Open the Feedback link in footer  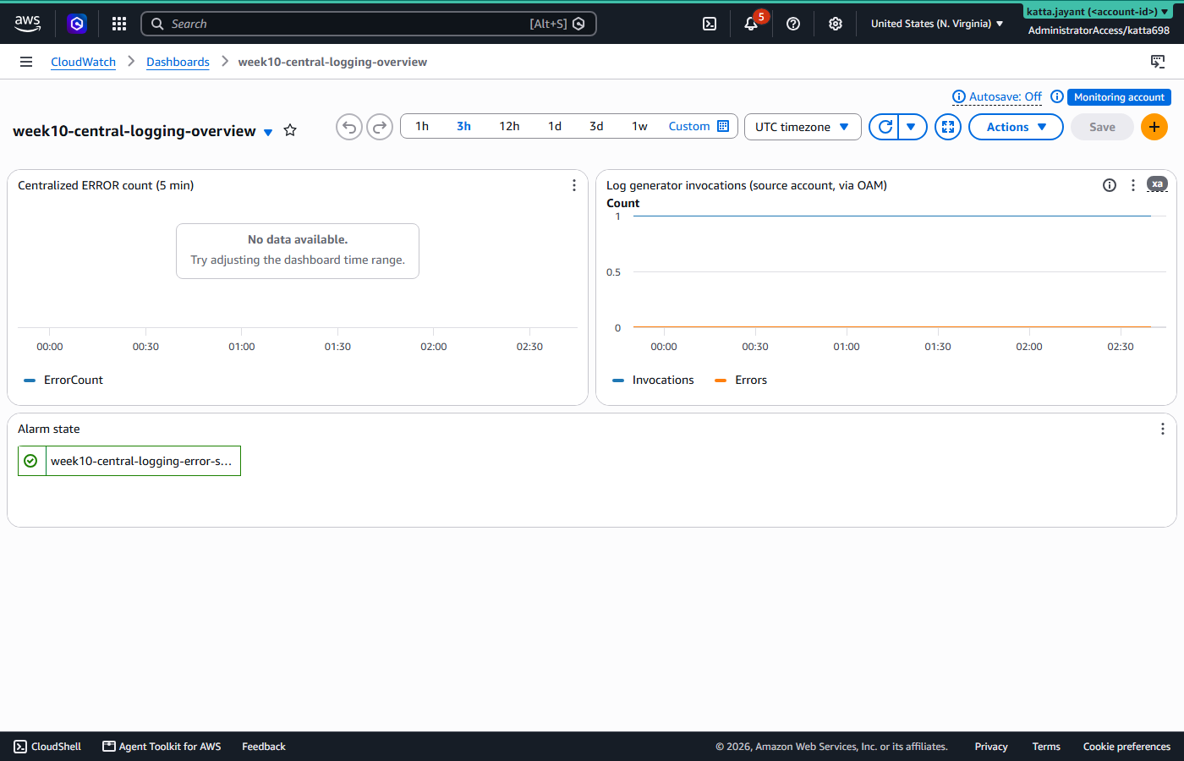[x=264, y=747]
